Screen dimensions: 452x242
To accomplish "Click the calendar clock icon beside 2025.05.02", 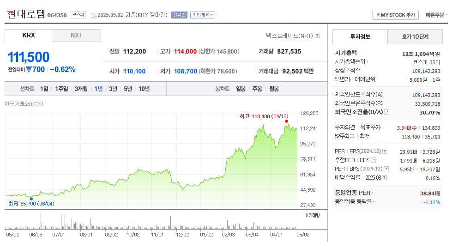I will [x=94, y=15].
